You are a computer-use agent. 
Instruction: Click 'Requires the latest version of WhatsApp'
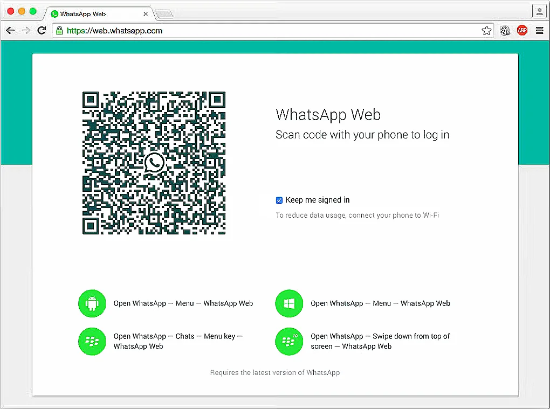pyautogui.click(x=275, y=372)
